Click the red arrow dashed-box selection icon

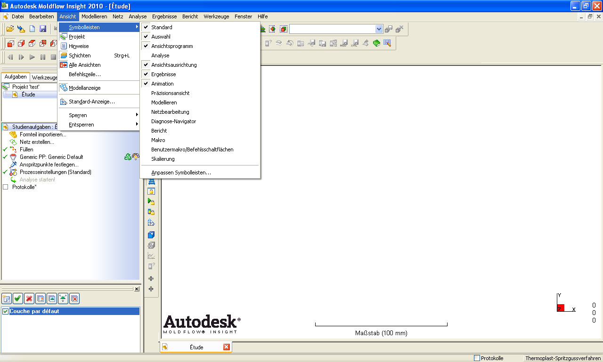[x=272, y=29]
